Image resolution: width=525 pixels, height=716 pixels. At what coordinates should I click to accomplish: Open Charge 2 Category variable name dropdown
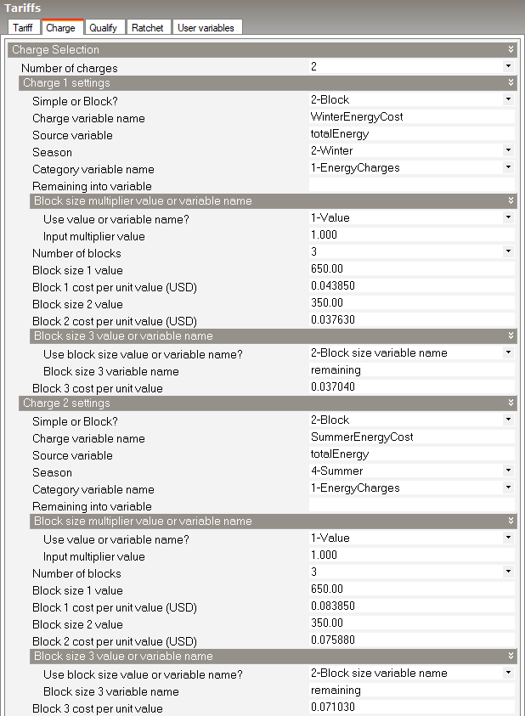point(508,488)
